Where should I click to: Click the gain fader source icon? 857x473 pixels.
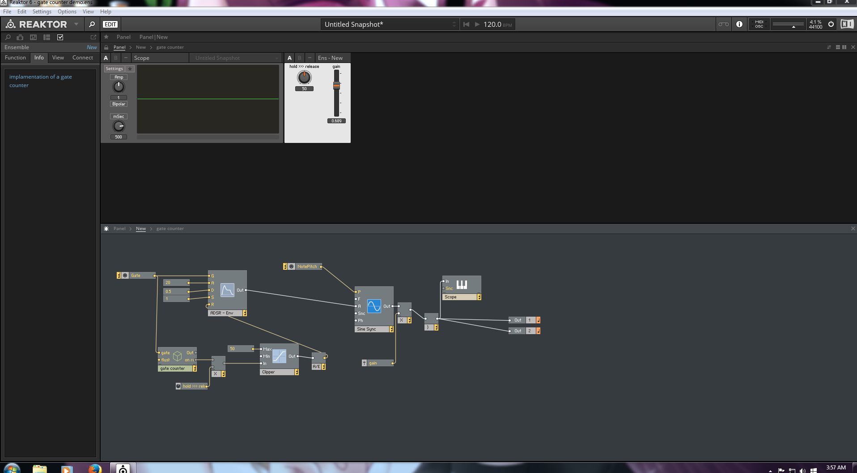click(x=364, y=363)
